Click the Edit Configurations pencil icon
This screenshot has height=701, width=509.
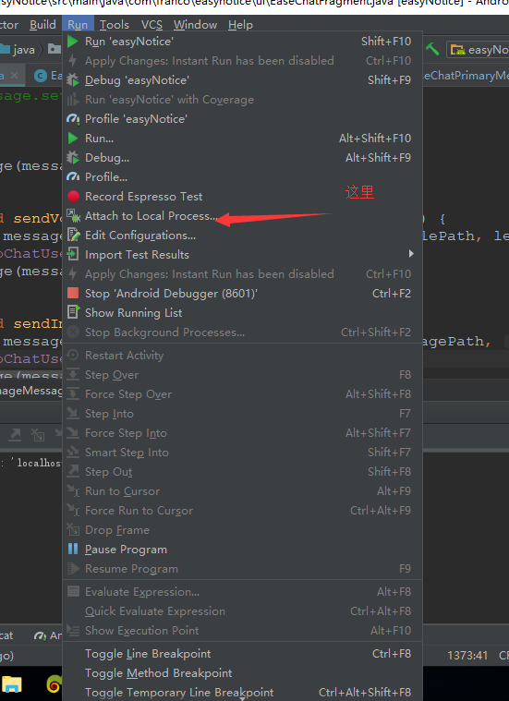coord(73,236)
